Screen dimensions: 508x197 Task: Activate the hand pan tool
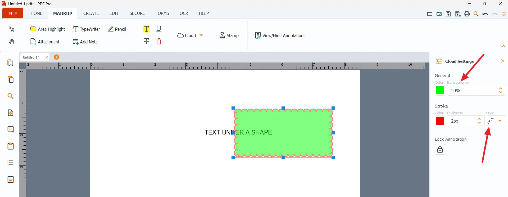(x=12, y=42)
